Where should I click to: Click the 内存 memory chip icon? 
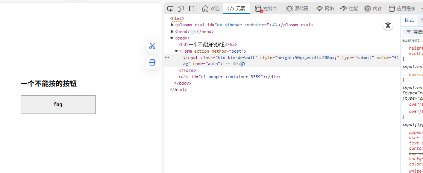(367, 9)
